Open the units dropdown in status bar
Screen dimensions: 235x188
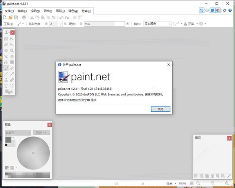click(x=171, y=184)
